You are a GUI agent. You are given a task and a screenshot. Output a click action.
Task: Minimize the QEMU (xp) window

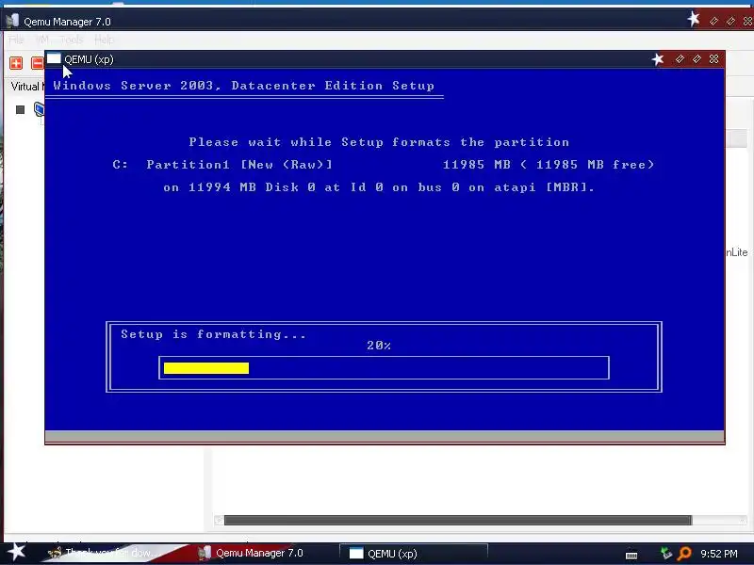coord(680,59)
